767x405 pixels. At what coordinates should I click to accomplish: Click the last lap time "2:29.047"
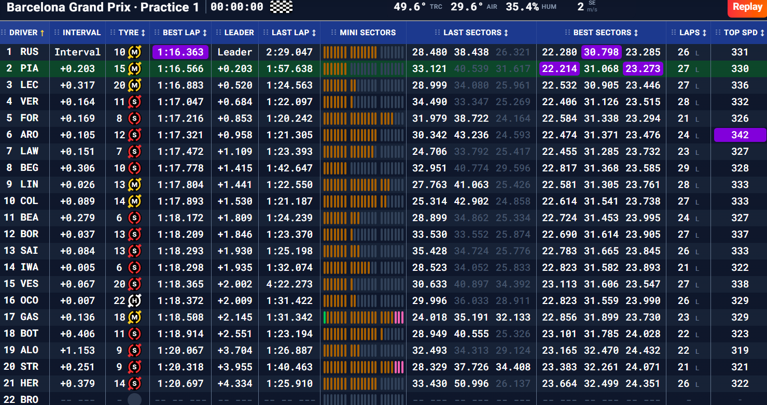click(x=289, y=52)
